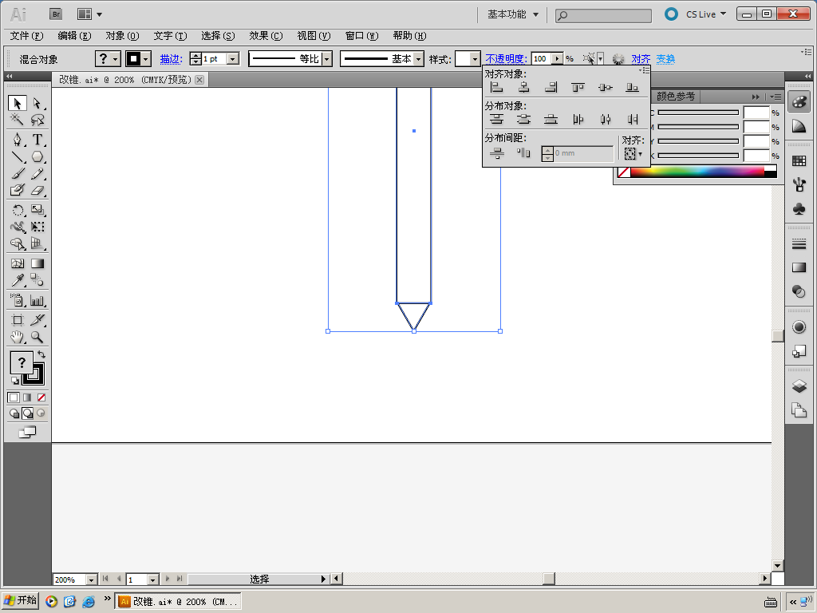Choose the Lasso tool

point(37,120)
